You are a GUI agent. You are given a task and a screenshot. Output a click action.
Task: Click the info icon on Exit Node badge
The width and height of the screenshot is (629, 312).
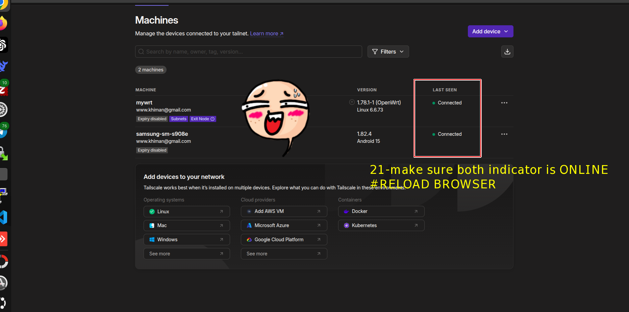pyautogui.click(x=212, y=119)
